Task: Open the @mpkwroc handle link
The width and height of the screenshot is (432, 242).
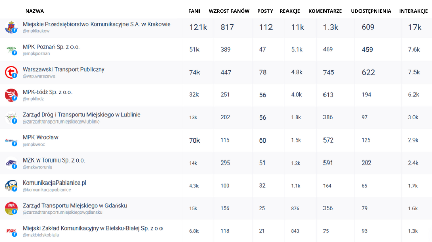Action: pos(34,145)
